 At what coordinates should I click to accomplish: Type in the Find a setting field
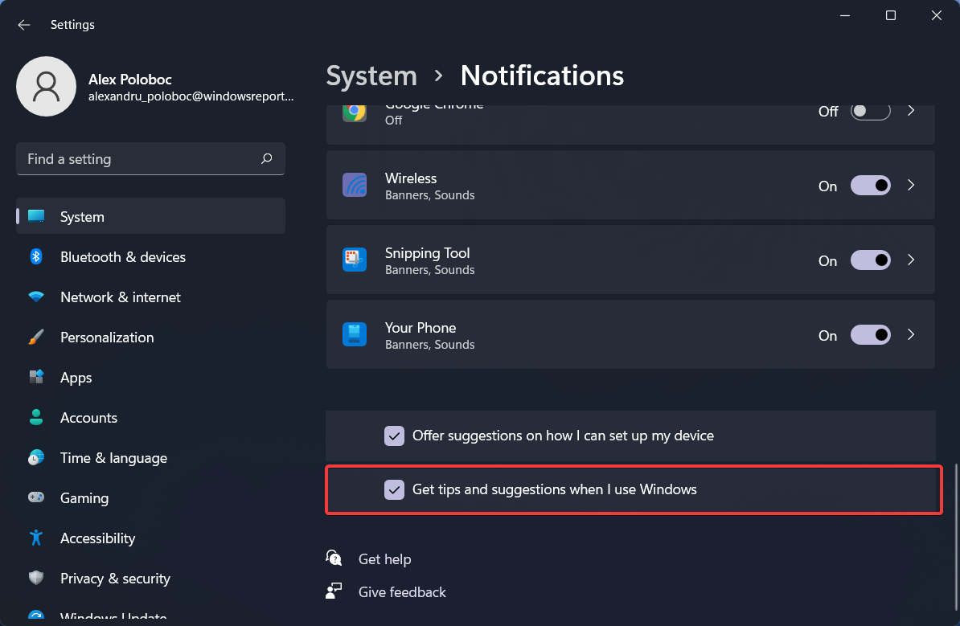coord(137,159)
